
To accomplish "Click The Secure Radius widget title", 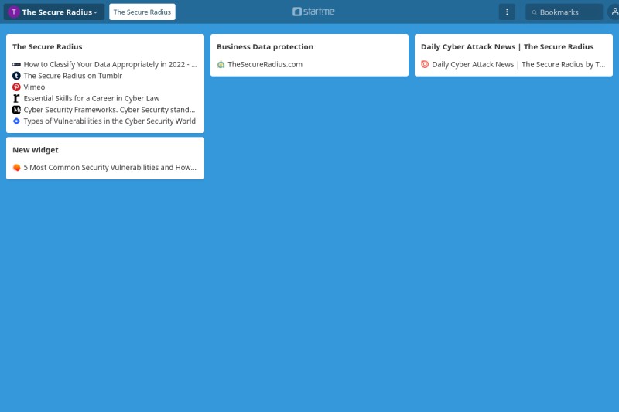I will [x=47, y=47].
